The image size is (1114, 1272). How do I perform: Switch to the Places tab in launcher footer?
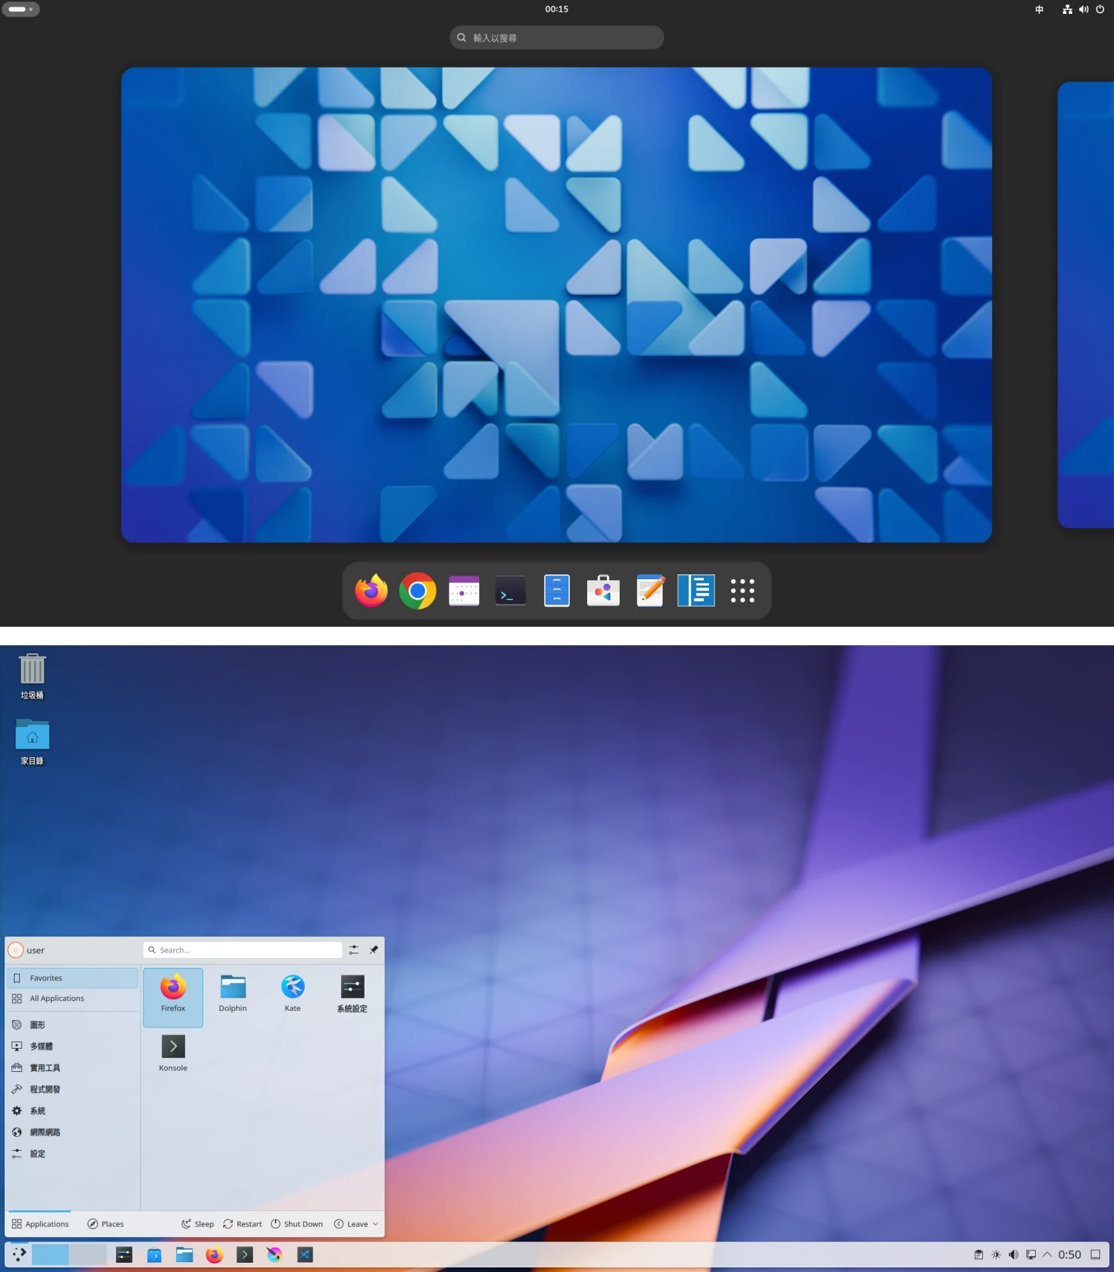pyautogui.click(x=105, y=1224)
